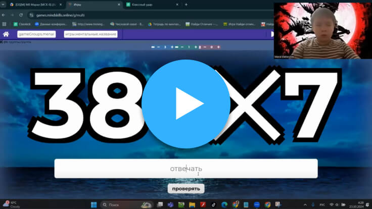Go back with the browser back arrow
372x209 pixels.
click(5, 15)
